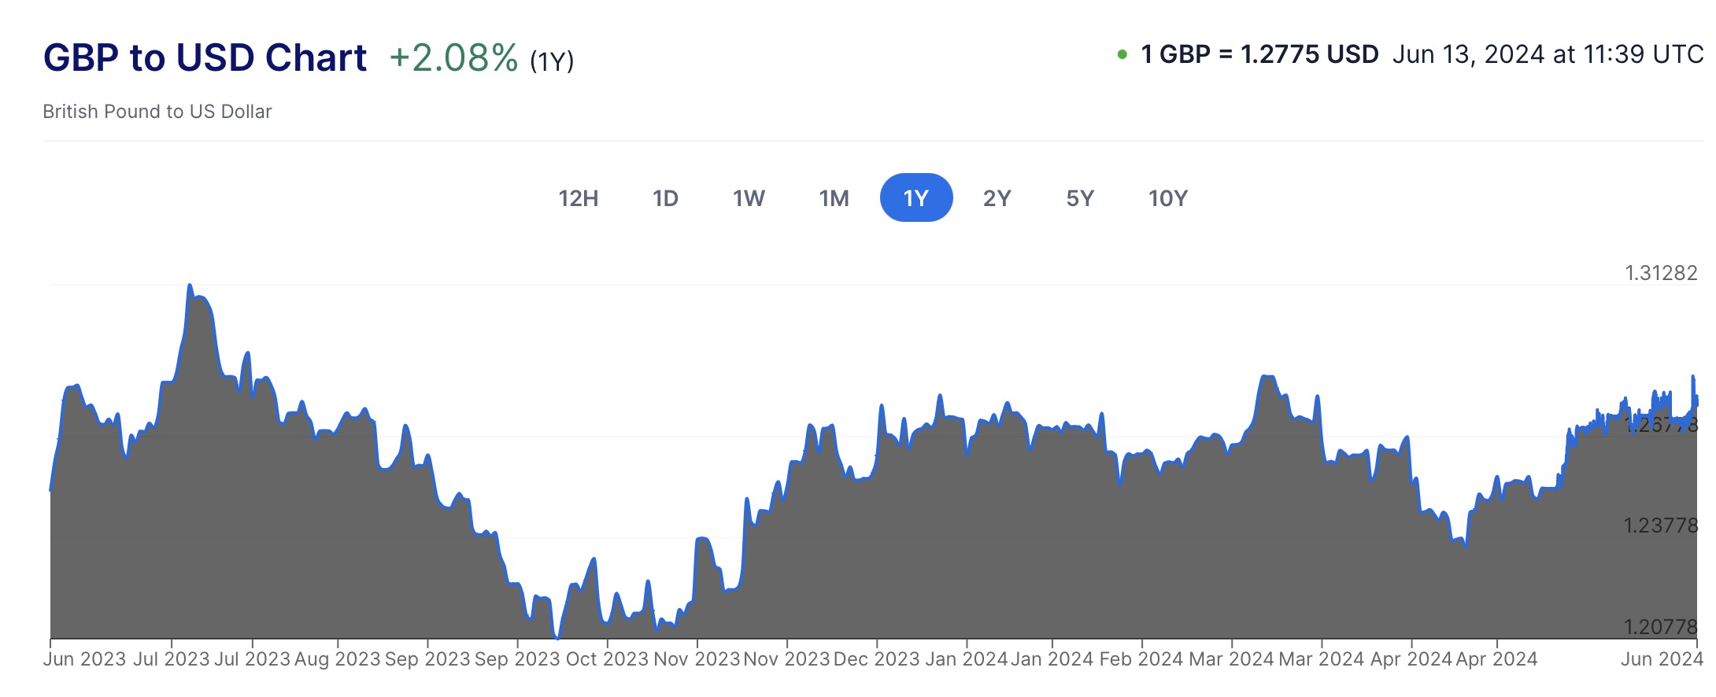
Task: Click the British Pound to US Dollar subtitle
Action: pyautogui.click(x=157, y=112)
